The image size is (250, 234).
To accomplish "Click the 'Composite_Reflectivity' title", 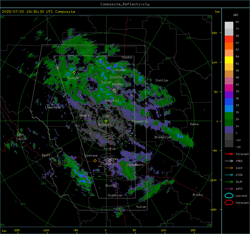I will point(125,4).
